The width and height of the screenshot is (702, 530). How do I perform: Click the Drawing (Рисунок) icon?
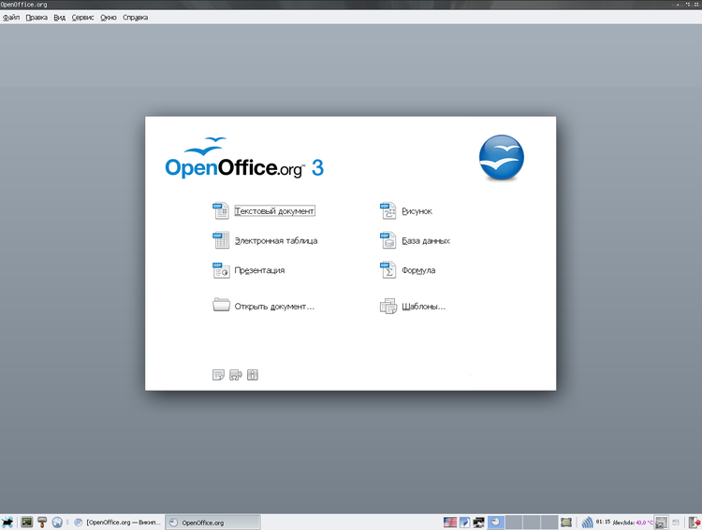coord(388,210)
